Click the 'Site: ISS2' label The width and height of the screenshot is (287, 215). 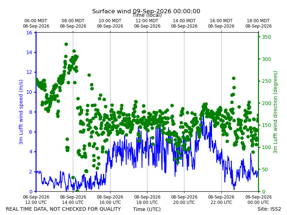click(x=269, y=209)
